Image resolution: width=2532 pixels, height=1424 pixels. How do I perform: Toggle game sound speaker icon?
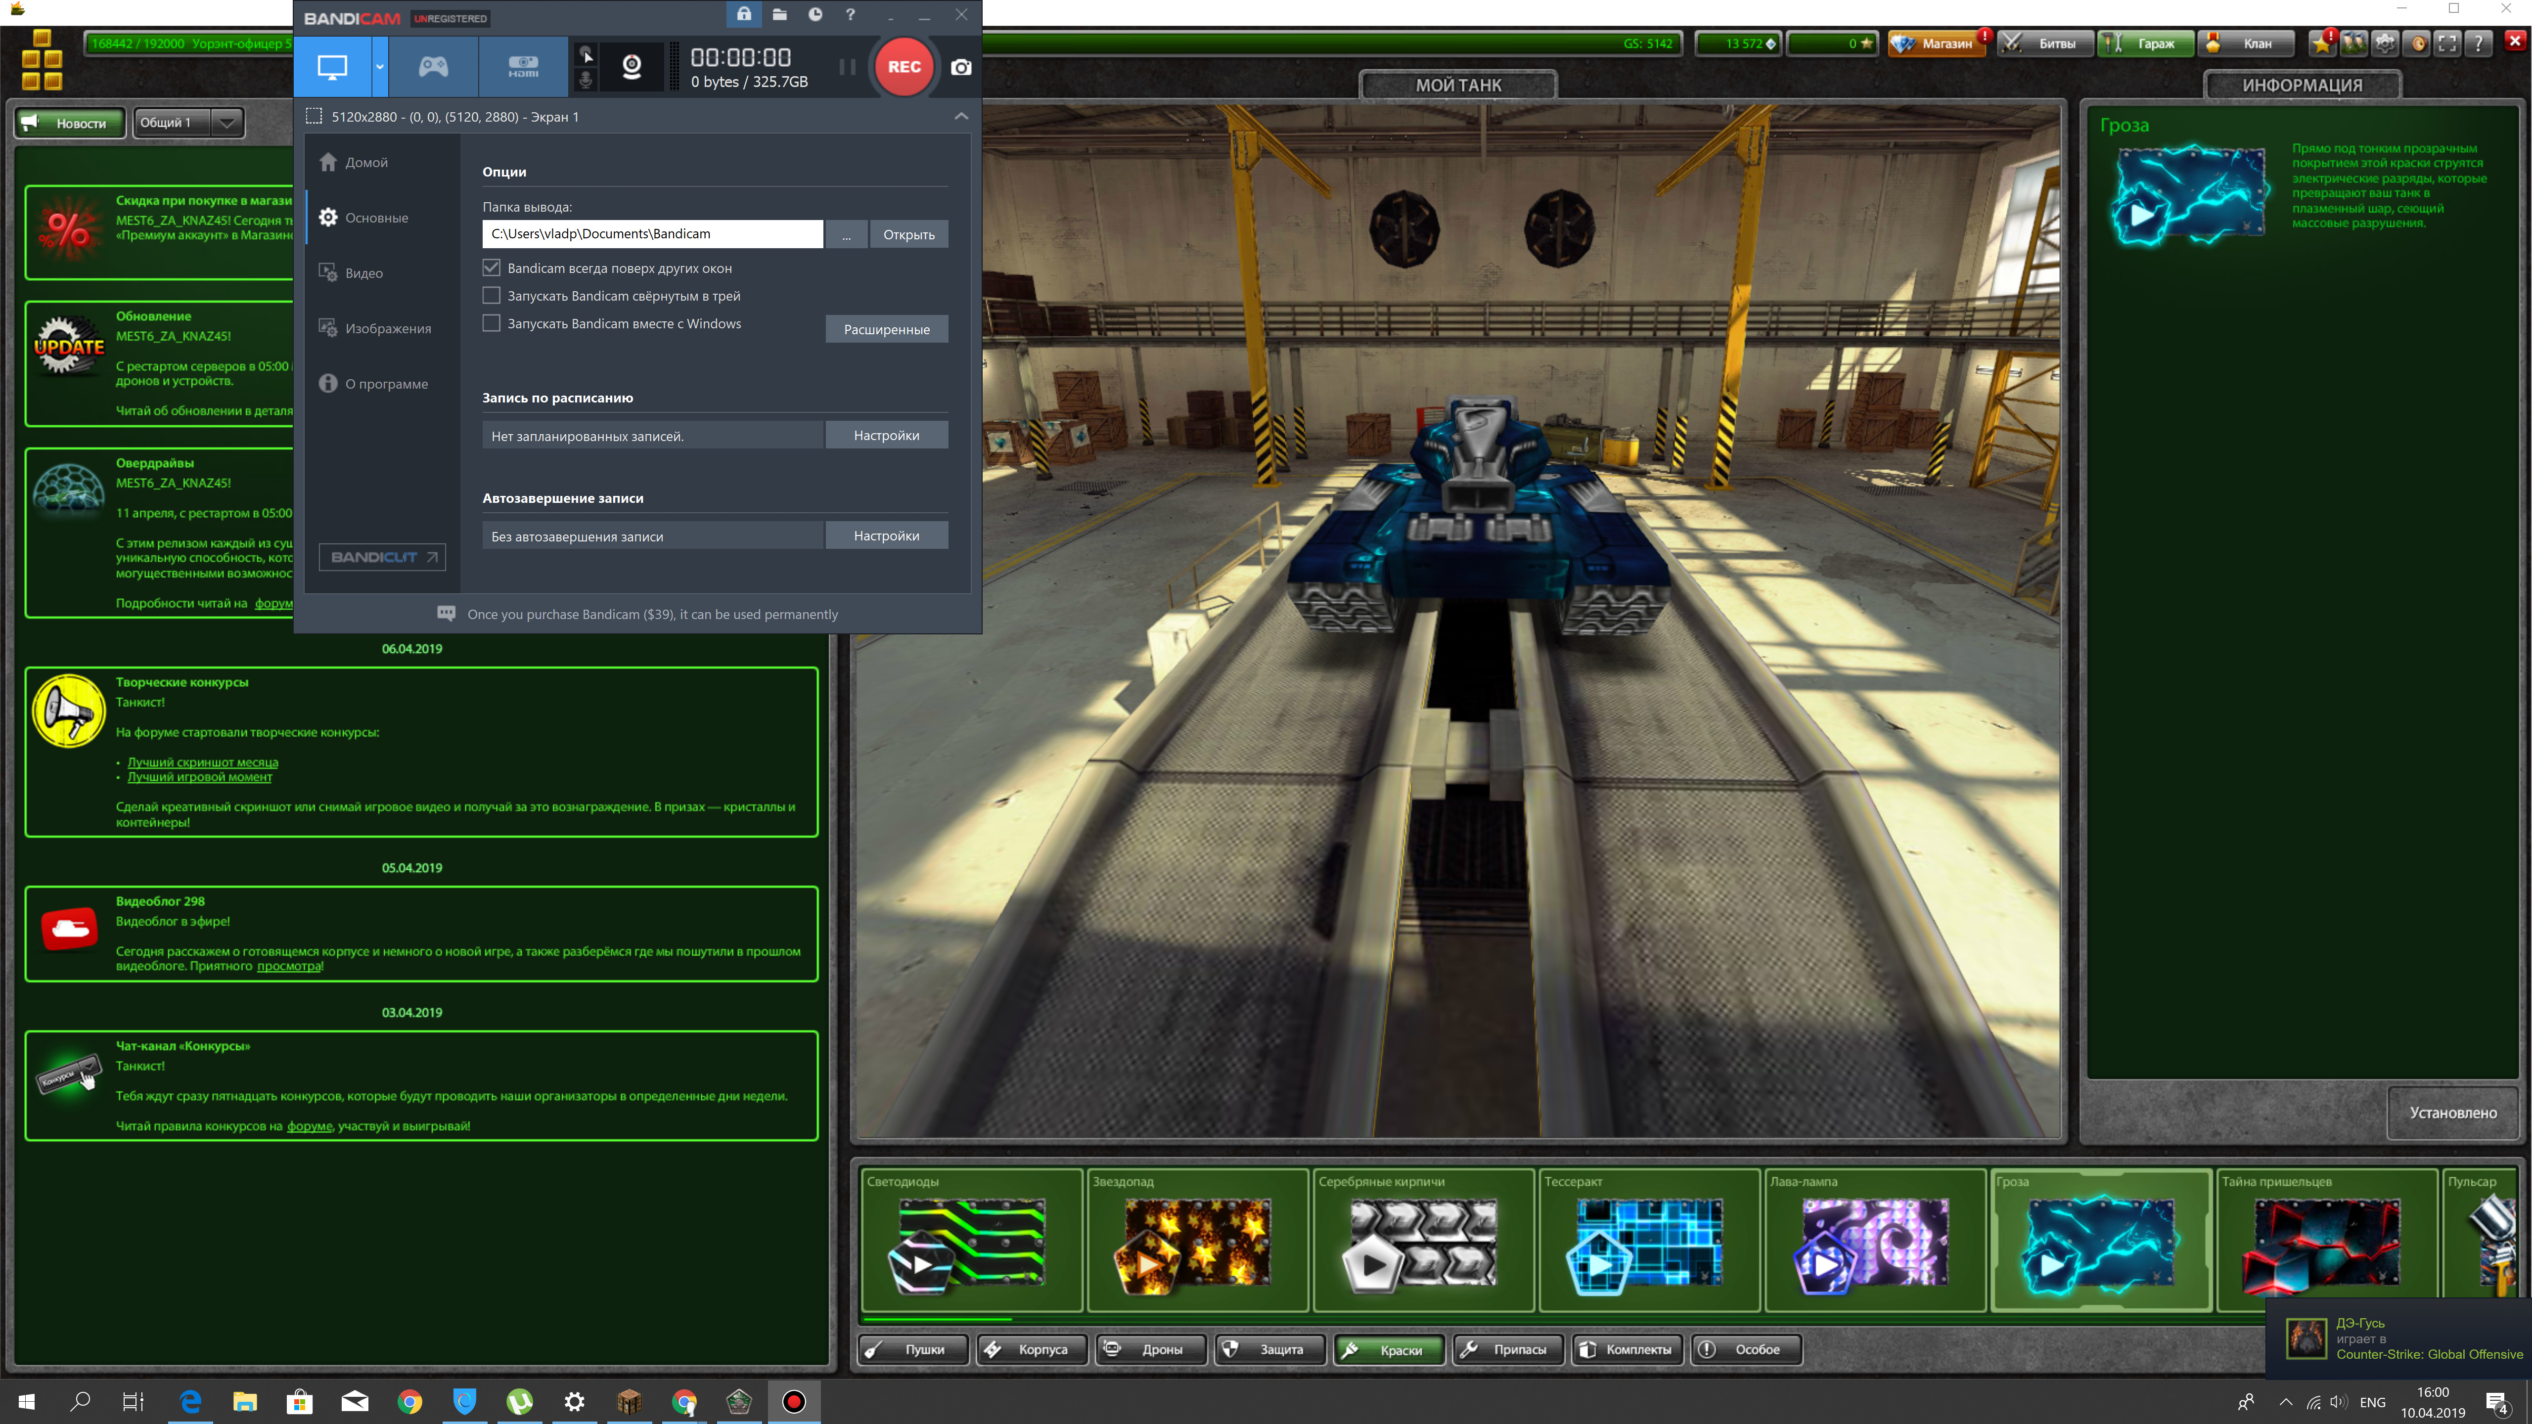click(2418, 43)
